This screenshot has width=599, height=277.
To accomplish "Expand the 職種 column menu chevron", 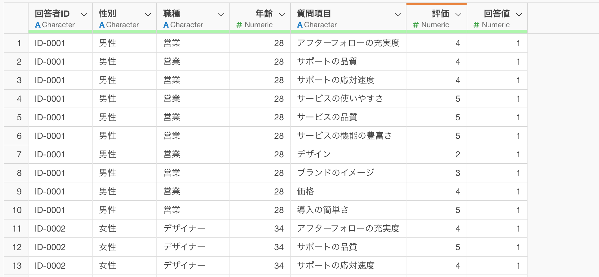I will (221, 14).
